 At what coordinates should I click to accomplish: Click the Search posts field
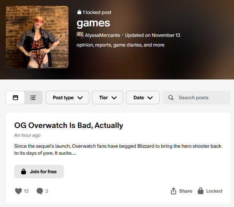(x=196, y=98)
